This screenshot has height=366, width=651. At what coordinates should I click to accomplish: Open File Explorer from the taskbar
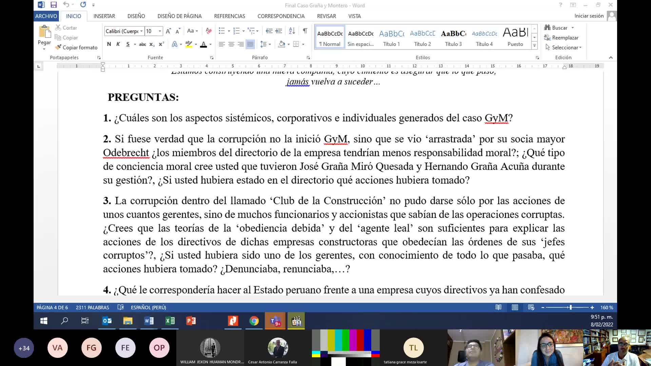point(128,321)
